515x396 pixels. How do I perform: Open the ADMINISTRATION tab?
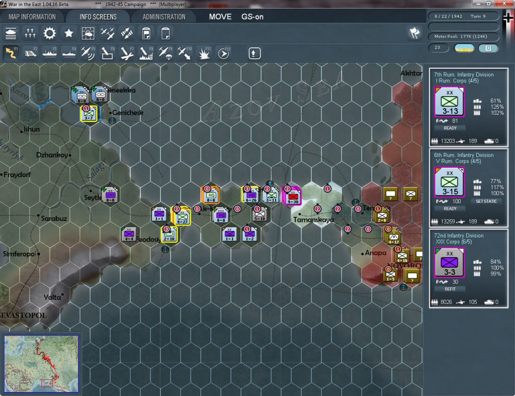click(164, 17)
